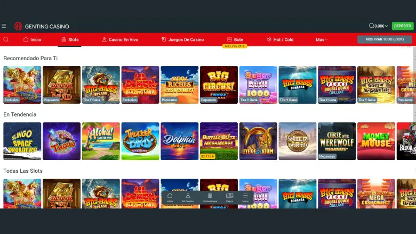Expand the 0.00€ balance dropdown
The image size is (416, 234).
[381, 26]
